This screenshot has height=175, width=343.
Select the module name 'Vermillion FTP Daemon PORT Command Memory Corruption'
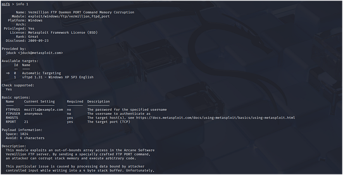point(81,12)
